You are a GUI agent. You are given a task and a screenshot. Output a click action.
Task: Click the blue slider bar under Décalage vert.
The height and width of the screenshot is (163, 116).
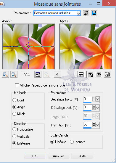click(87, 111)
